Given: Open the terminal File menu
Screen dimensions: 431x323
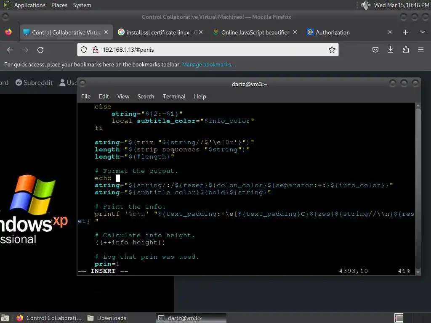Looking at the screenshot, I should (x=86, y=96).
